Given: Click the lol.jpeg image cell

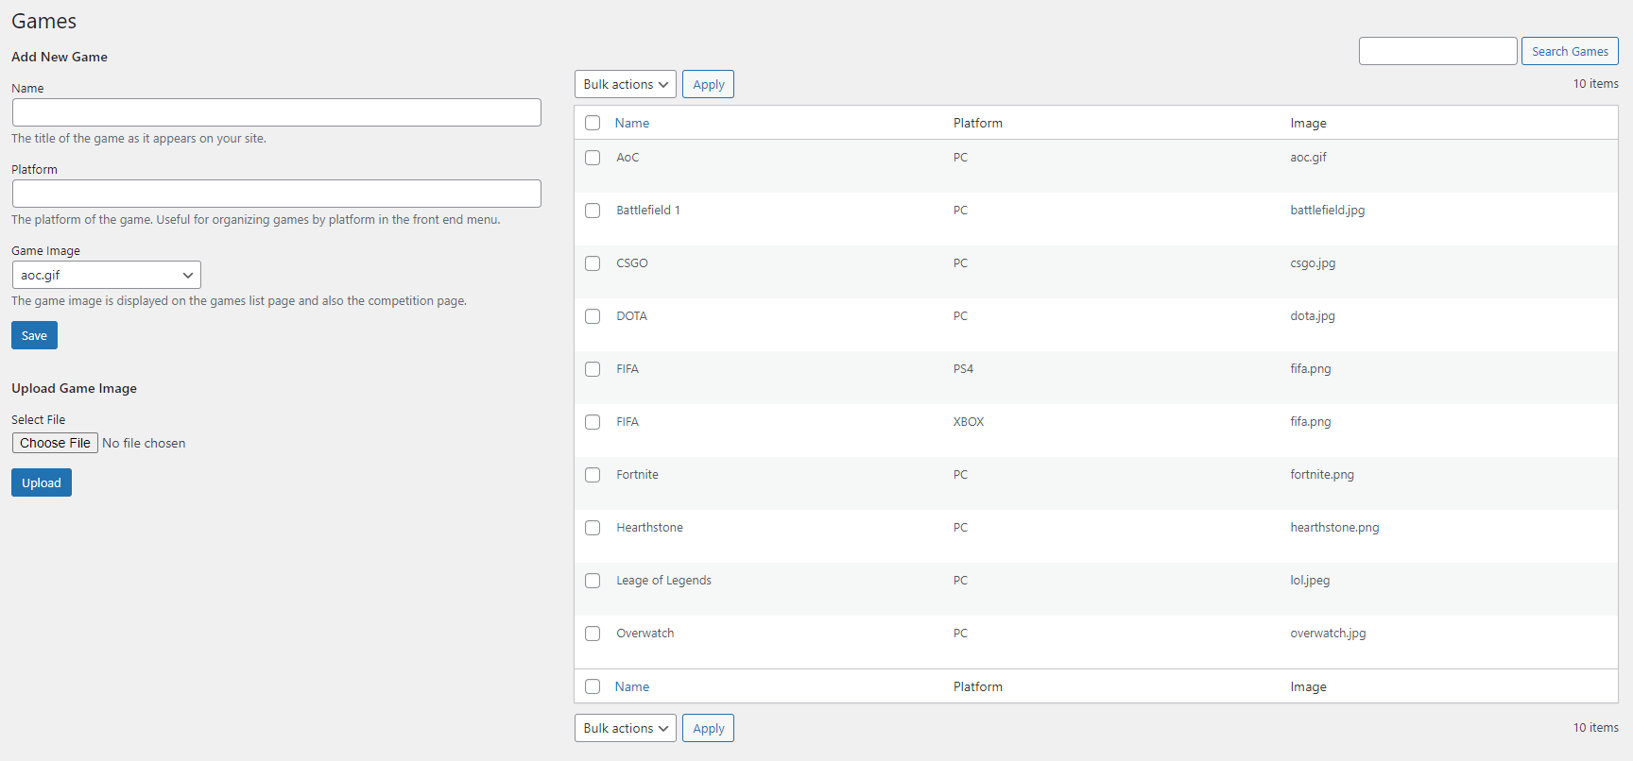Looking at the screenshot, I should coord(1310,581).
